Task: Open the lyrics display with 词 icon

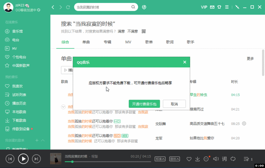Action: 224,159
